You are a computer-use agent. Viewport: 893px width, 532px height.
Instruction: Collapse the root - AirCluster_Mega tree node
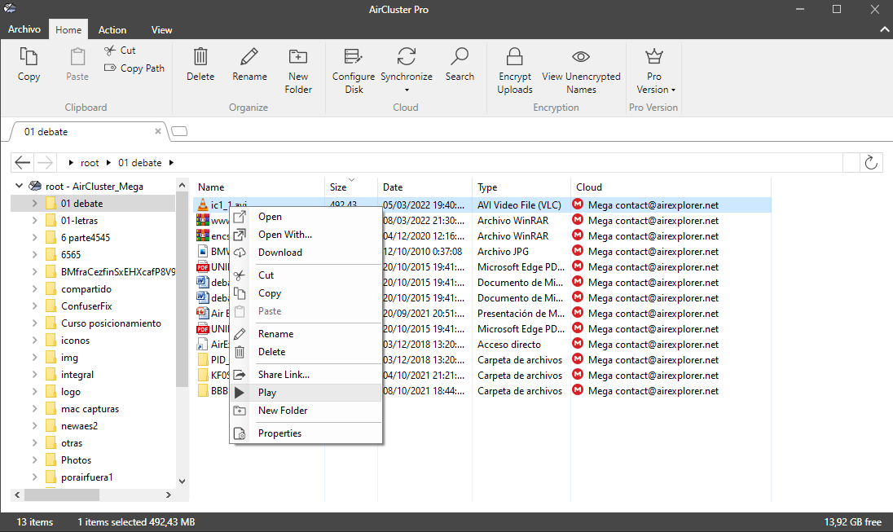click(x=20, y=187)
